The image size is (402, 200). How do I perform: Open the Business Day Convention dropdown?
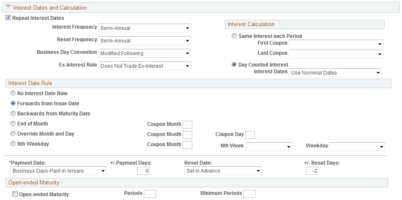(x=144, y=53)
